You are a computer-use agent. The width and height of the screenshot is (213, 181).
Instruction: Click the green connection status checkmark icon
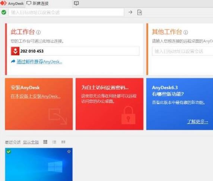[4, 12]
